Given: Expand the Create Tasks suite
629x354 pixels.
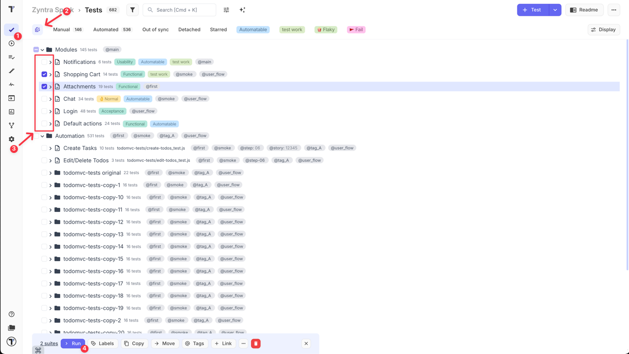Looking at the screenshot, I should click(51, 147).
